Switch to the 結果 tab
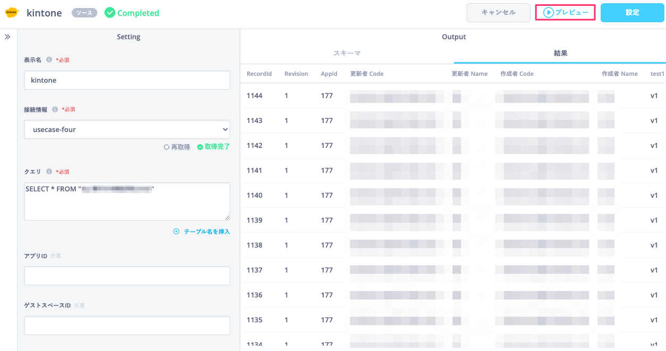 [560, 54]
